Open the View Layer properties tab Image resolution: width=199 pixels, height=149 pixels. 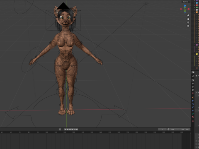coord(193,87)
